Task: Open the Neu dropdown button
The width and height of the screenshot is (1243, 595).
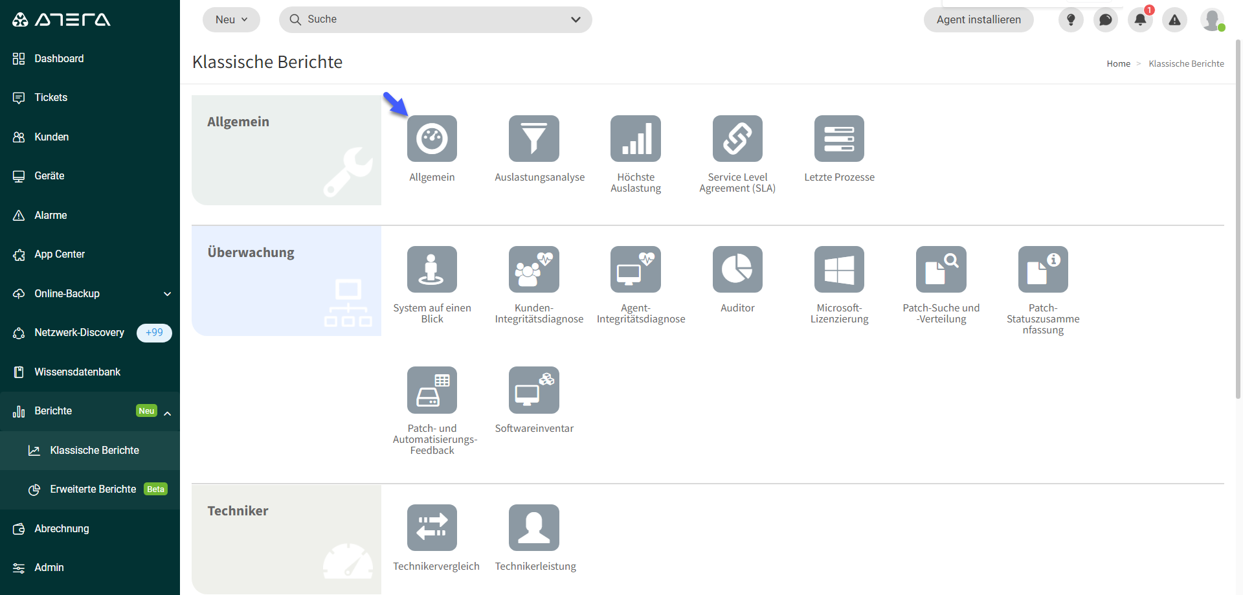Action: click(231, 19)
